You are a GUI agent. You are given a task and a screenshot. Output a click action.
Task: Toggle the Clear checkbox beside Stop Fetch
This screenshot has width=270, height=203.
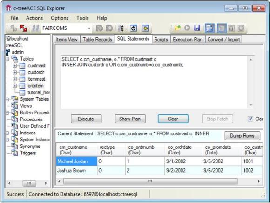click(x=250, y=119)
